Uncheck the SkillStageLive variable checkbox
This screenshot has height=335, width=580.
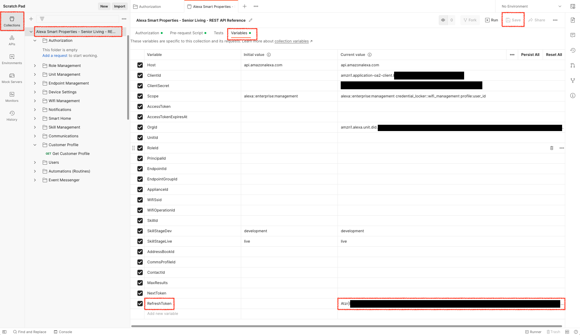(140, 241)
